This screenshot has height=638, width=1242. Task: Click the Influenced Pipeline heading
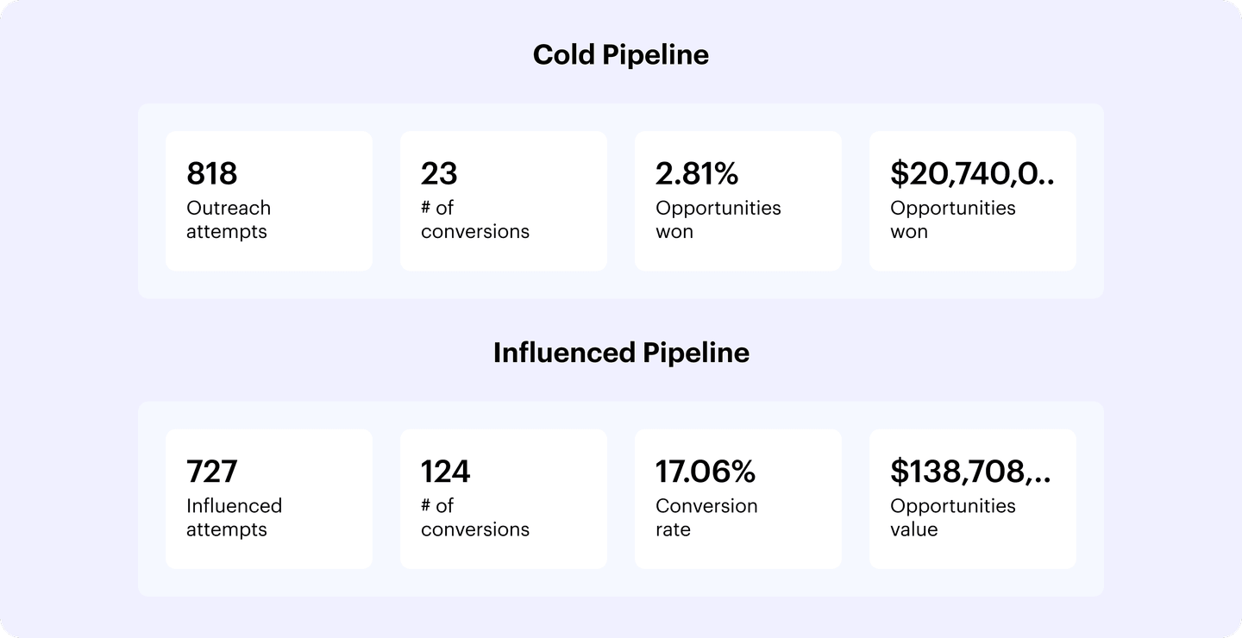621,353
